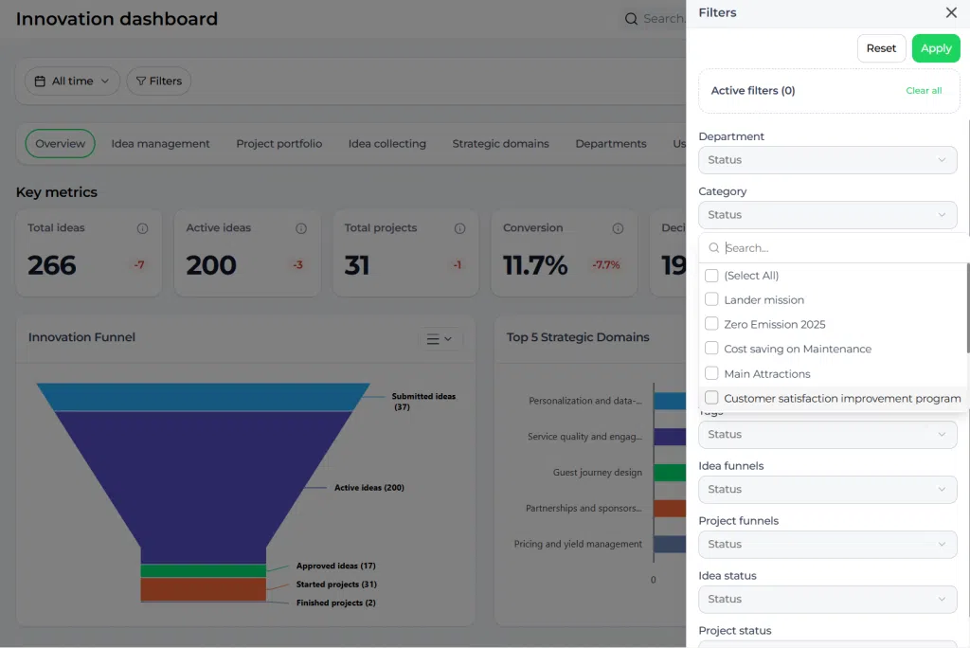Click the Pricing and yield management label

[578, 544]
